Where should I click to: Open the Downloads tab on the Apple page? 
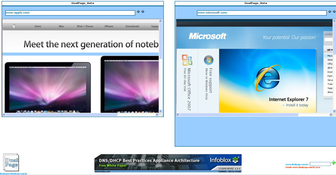coord(132,26)
